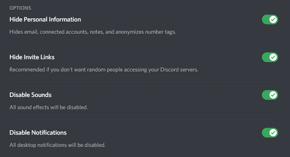
Task: Toggle off Hide Personal Information switch
Action: (x=270, y=20)
